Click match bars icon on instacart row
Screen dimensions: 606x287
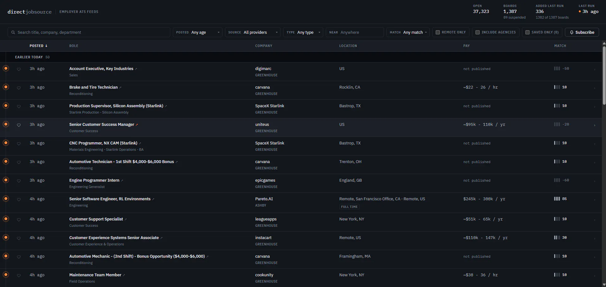coord(557,237)
